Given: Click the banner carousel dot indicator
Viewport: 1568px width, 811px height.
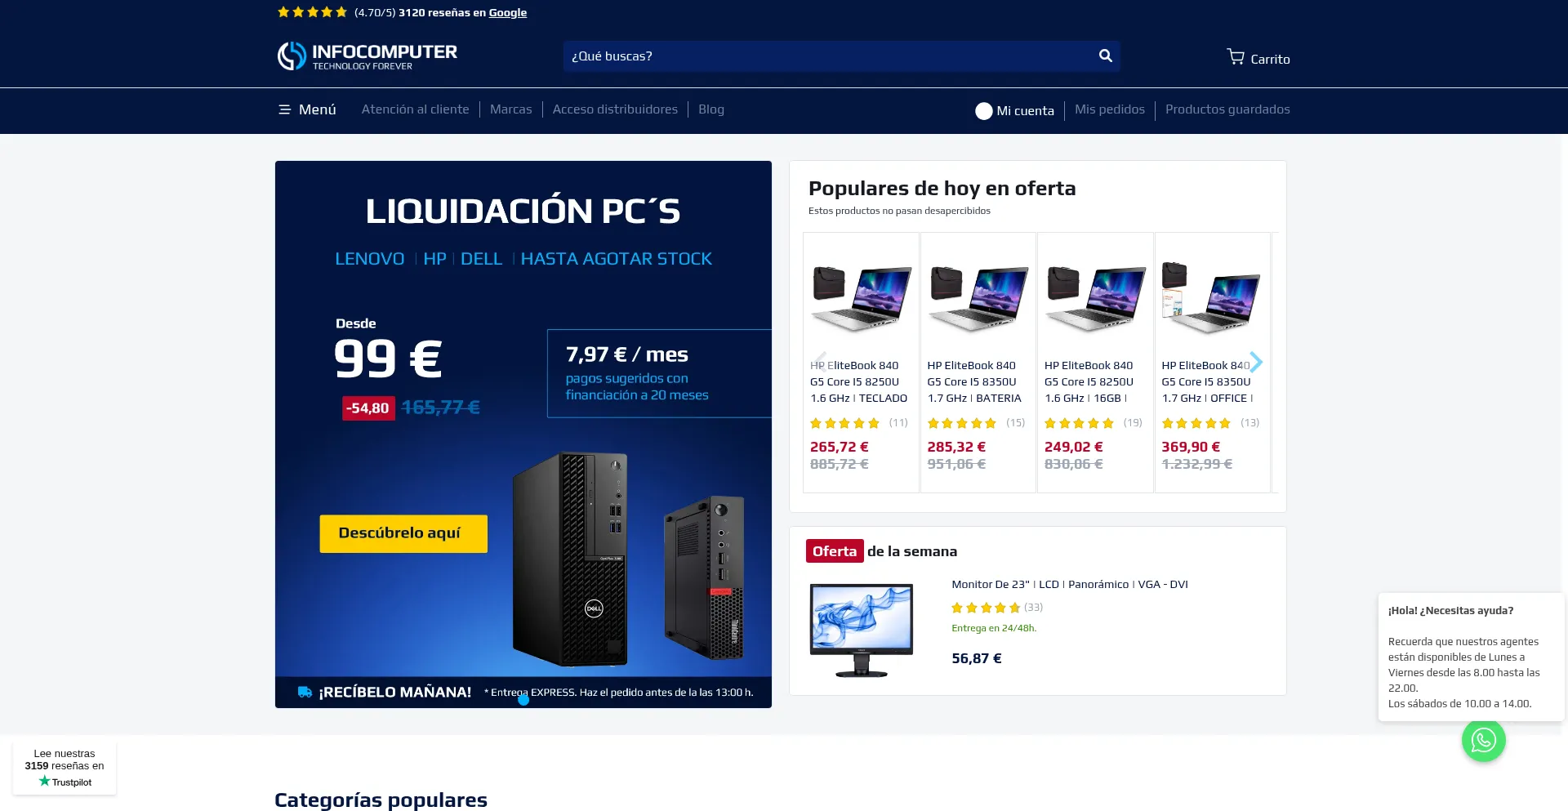Looking at the screenshot, I should (x=523, y=700).
